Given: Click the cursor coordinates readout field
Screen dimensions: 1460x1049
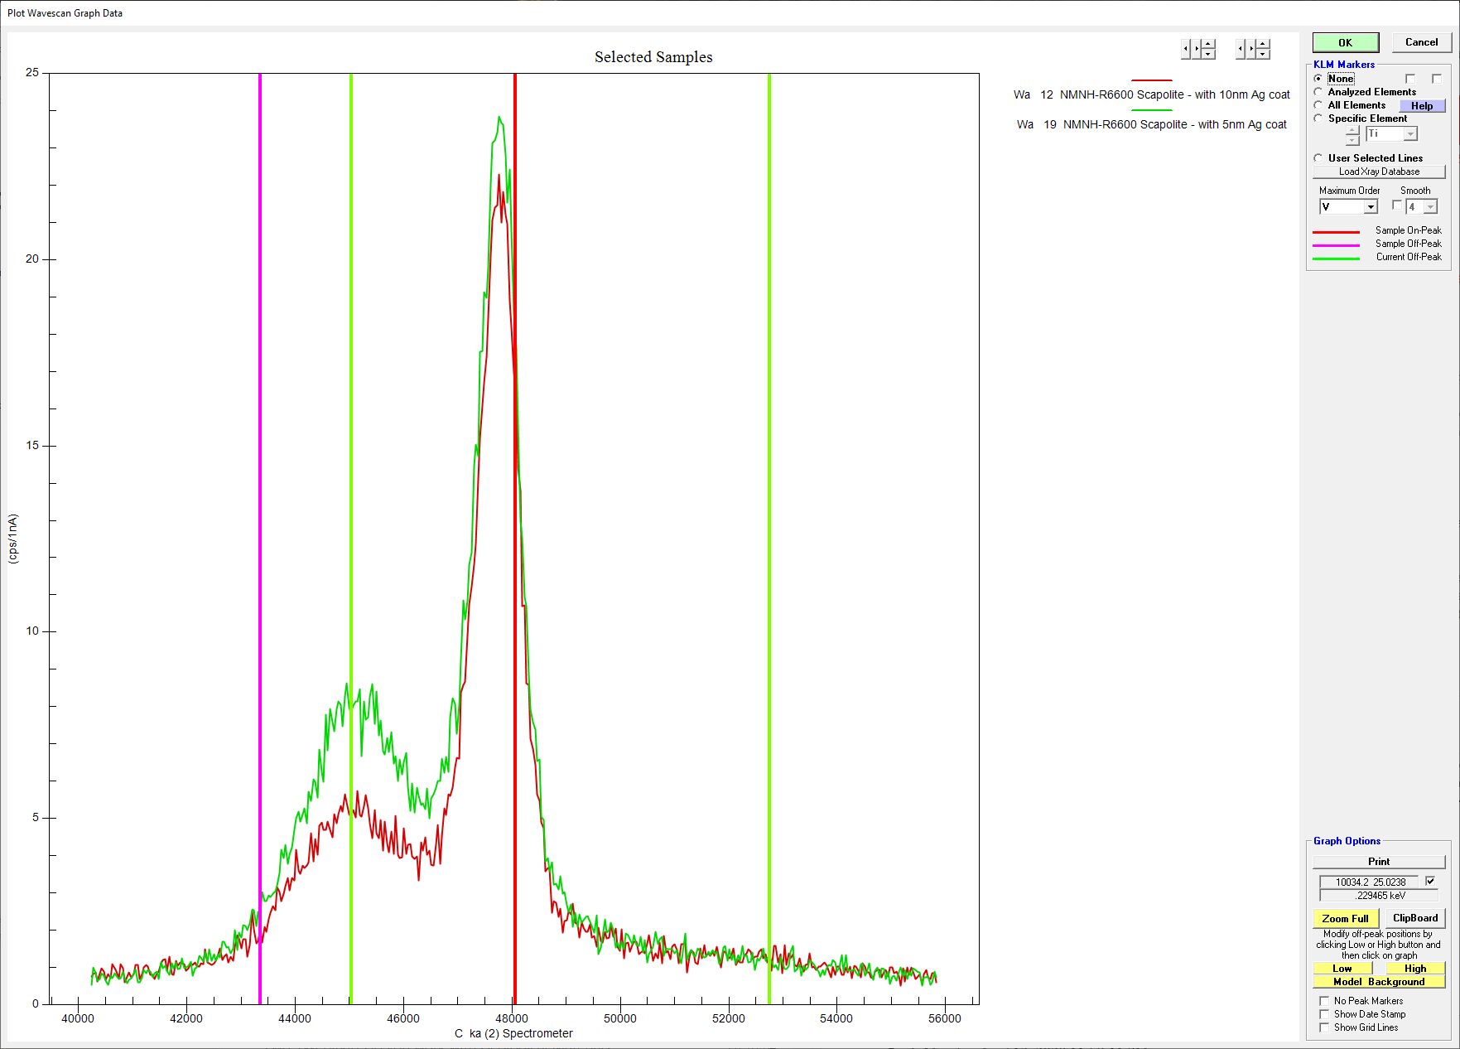Looking at the screenshot, I should click(1370, 882).
